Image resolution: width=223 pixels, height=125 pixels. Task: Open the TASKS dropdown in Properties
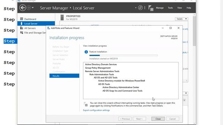182,19
